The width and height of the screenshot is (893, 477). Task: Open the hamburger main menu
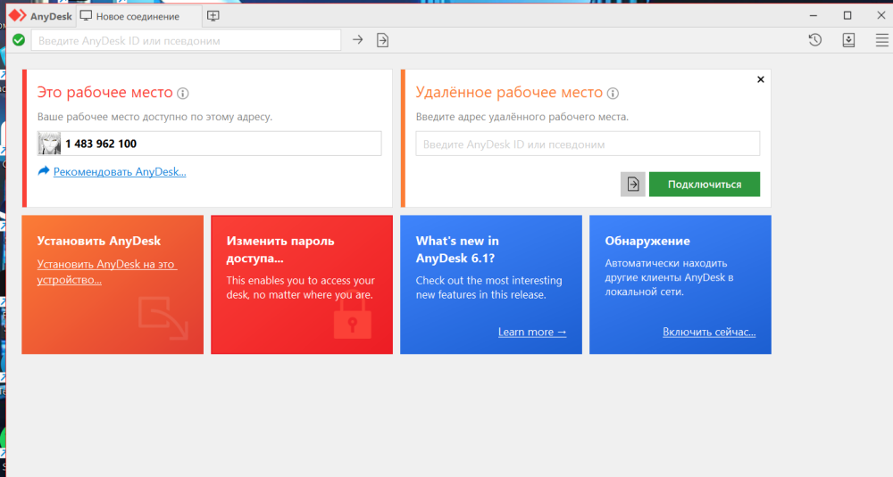[881, 40]
